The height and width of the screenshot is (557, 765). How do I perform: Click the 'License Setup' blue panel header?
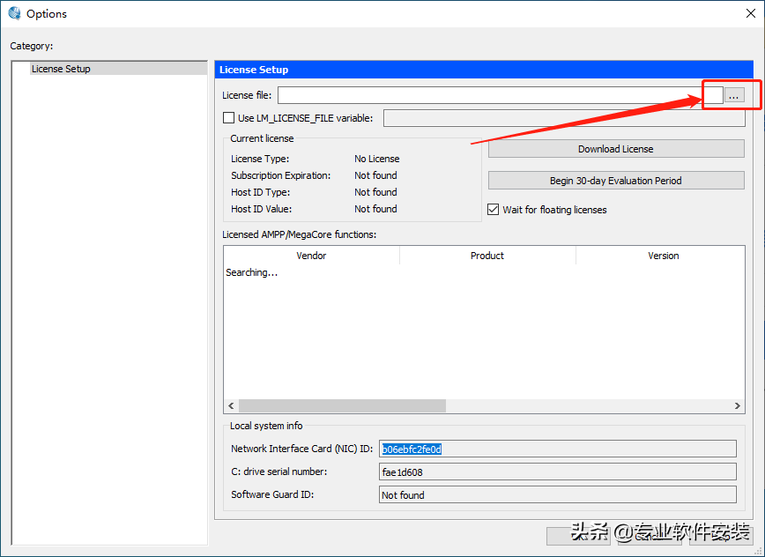484,70
